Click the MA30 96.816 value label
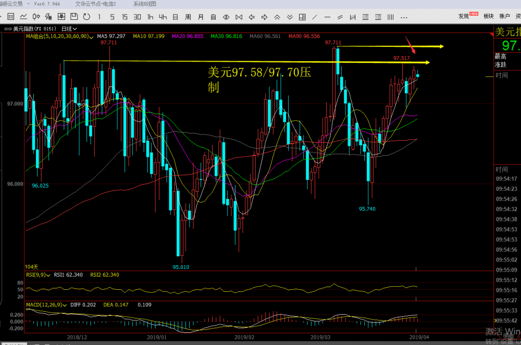The height and width of the screenshot is (345, 521). (226, 36)
